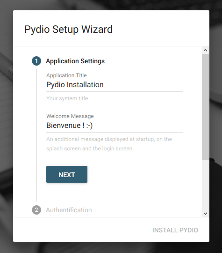Open the Authentification step
Screen dimensions: 222x253
[69, 210]
